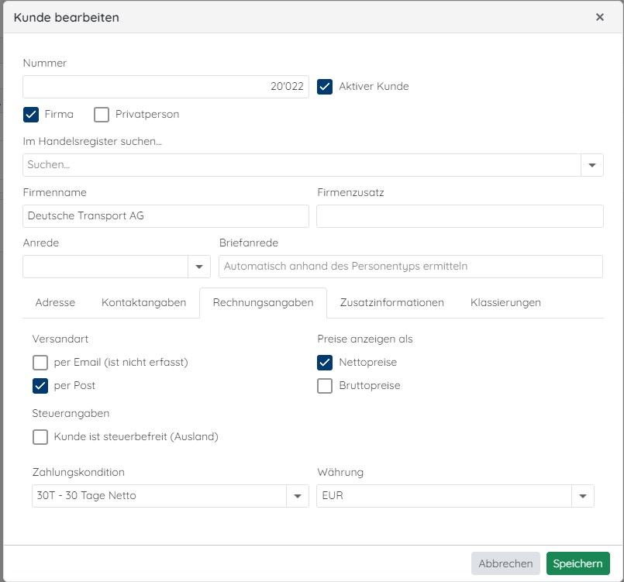Select the Klassierungen tab
This screenshot has height=582, width=624.
point(505,302)
